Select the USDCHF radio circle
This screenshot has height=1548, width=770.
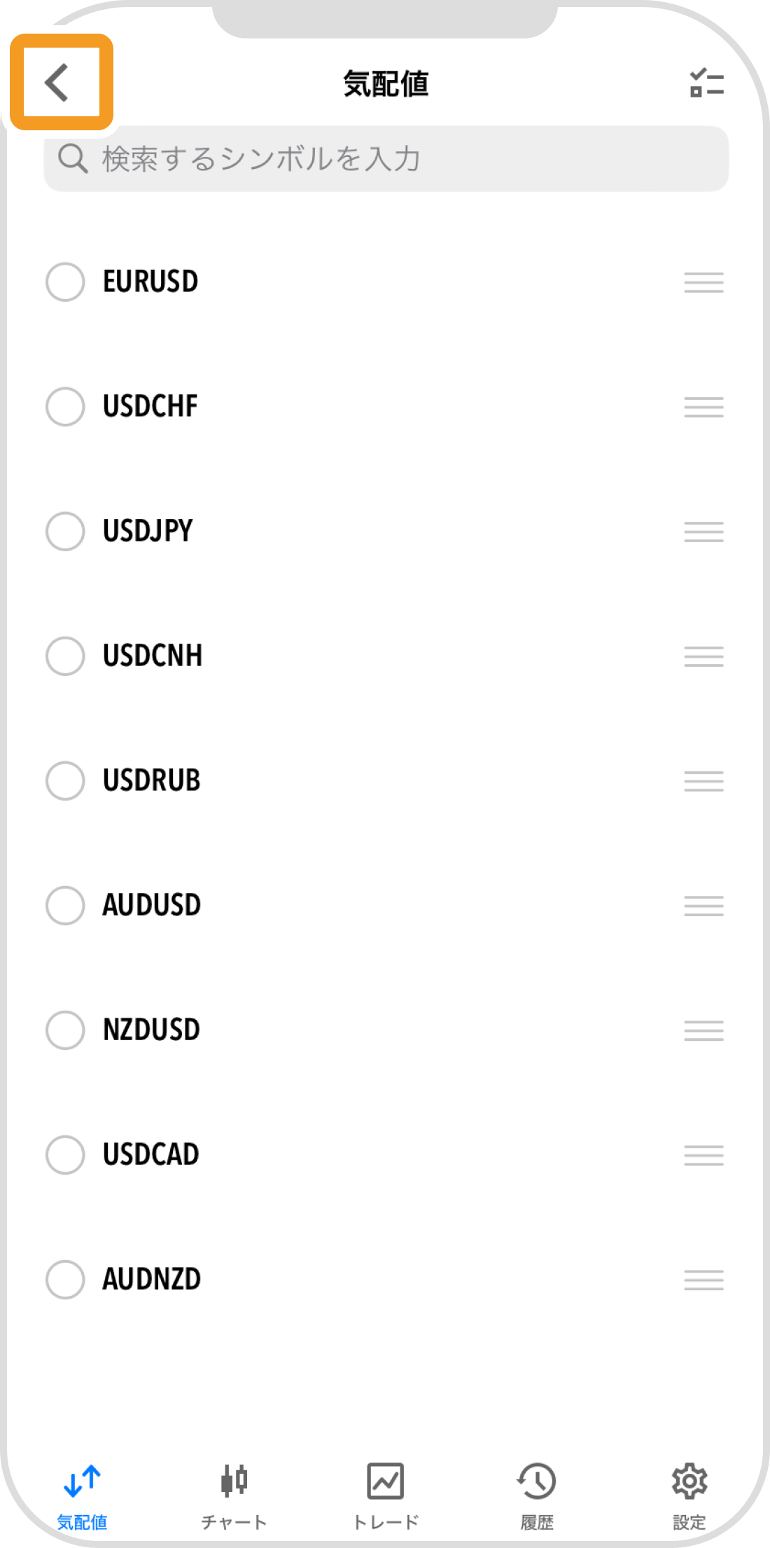[65, 406]
